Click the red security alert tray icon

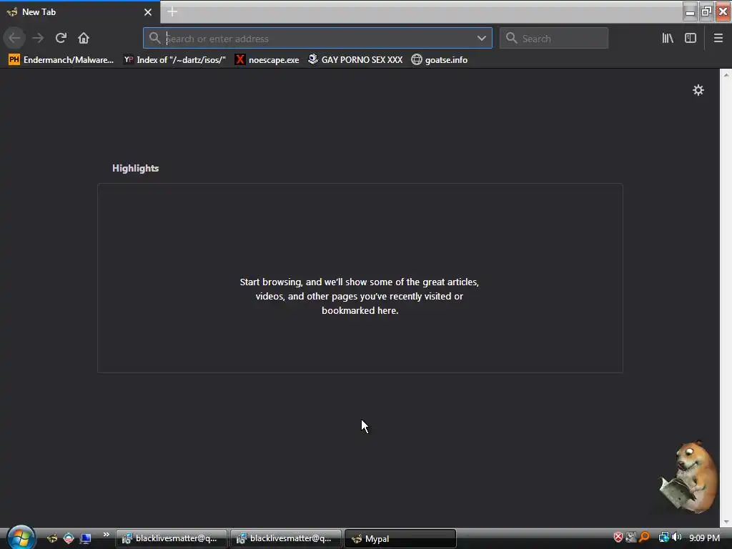tap(618, 538)
